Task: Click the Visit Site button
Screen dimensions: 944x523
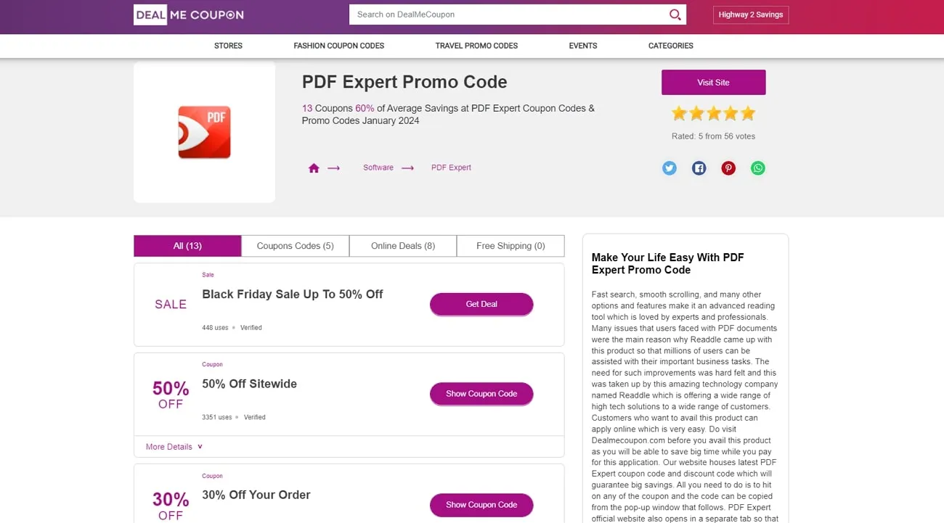Action: (x=713, y=82)
